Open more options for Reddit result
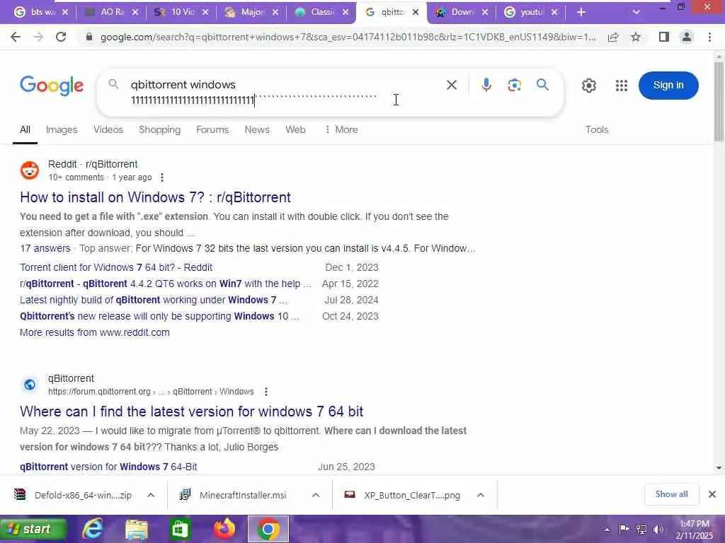This screenshot has width=725, height=543. tap(162, 177)
